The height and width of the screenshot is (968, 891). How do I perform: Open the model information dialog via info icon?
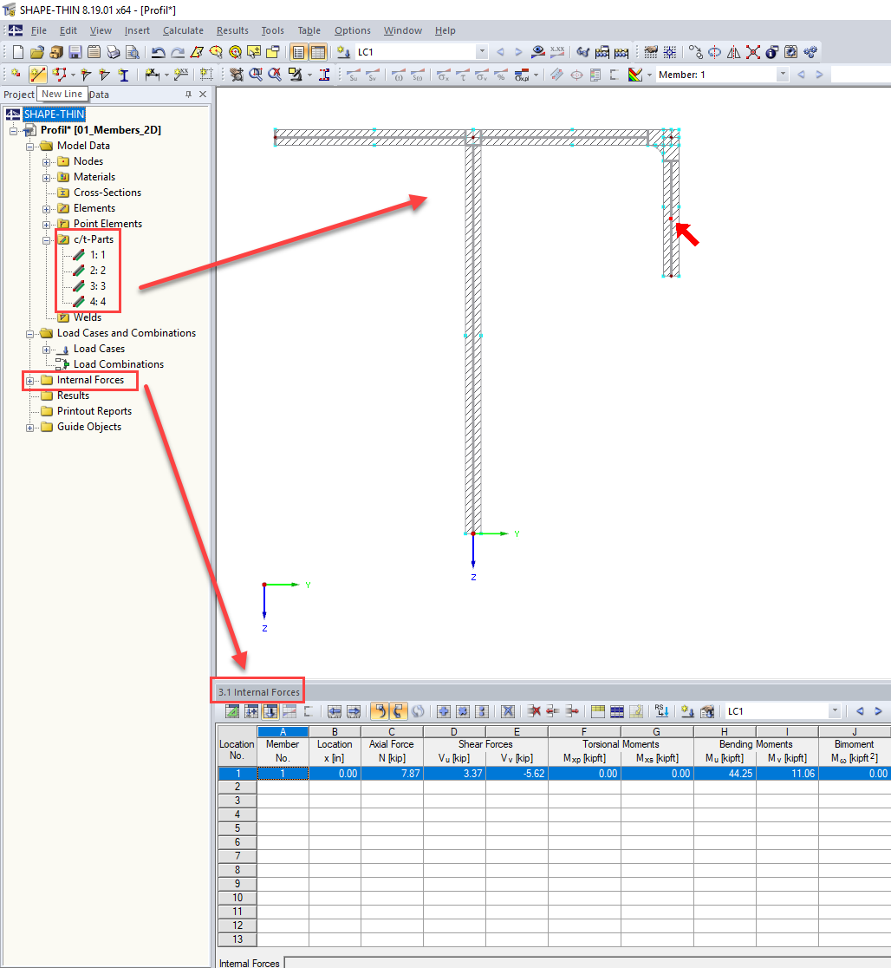click(770, 51)
